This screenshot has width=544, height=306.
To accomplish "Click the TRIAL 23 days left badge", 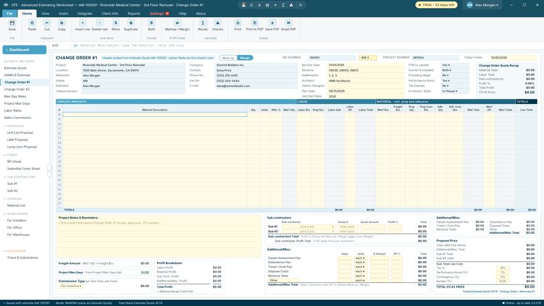I will coord(437,5).
